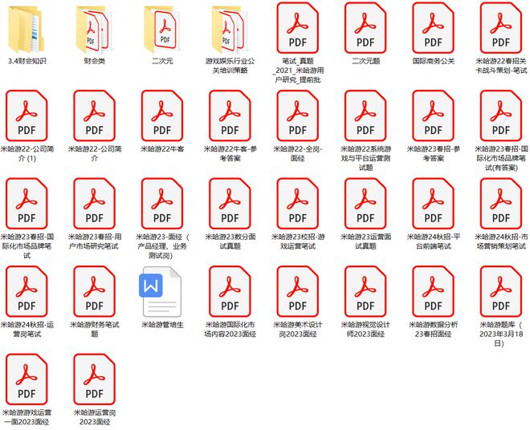Click the 米哈游游戏运营一面2023面经 file
This screenshot has width=530, height=430.
26,381
